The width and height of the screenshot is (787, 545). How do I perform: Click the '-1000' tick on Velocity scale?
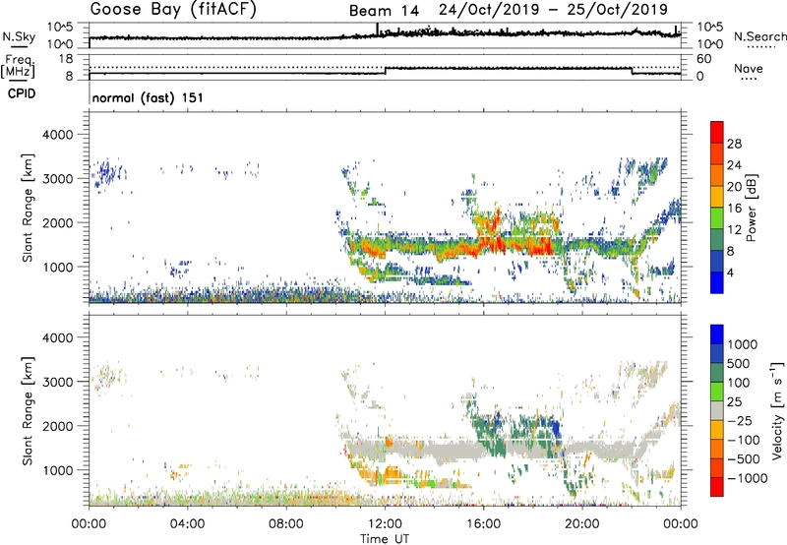coord(747,478)
